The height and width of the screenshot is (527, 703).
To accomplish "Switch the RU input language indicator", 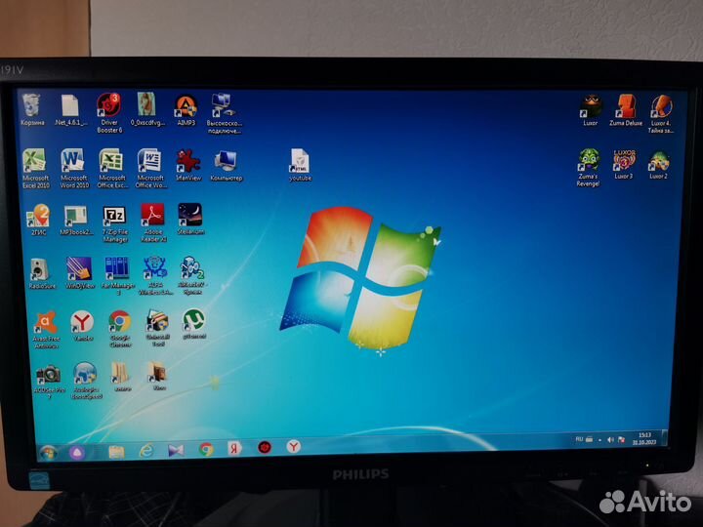I will [x=579, y=439].
